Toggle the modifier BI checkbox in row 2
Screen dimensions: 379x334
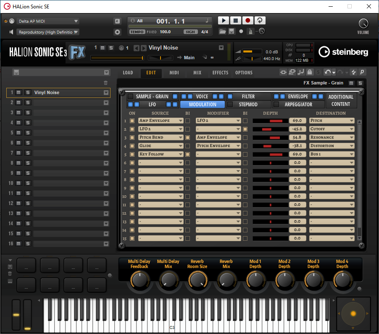[x=245, y=129]
